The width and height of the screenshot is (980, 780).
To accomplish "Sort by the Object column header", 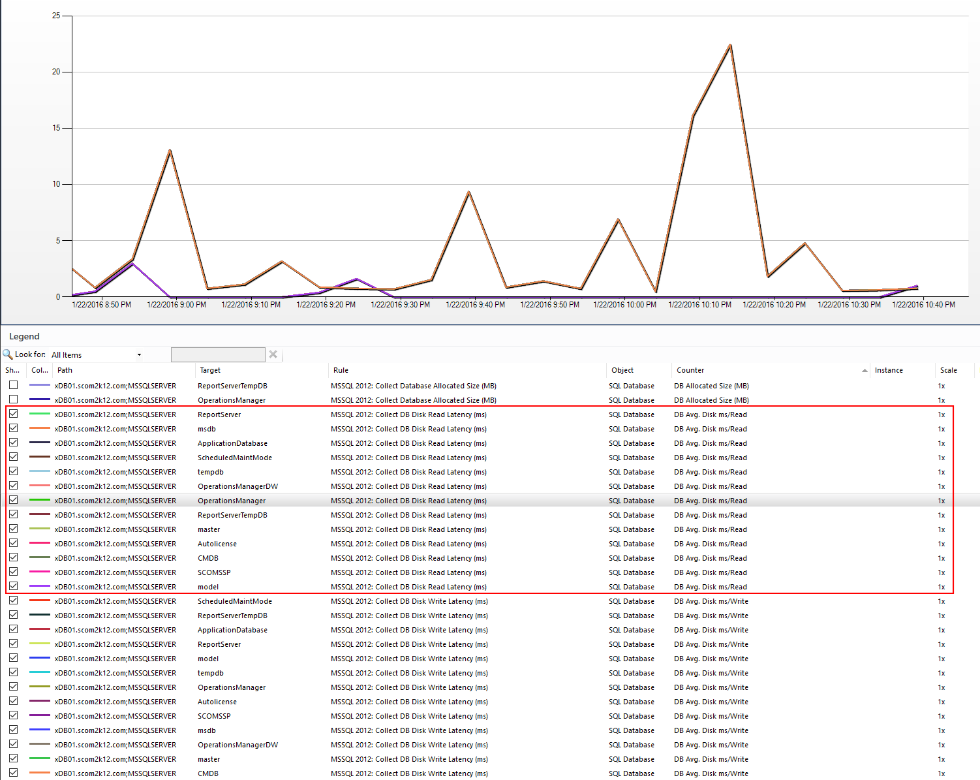I will 622,370.
